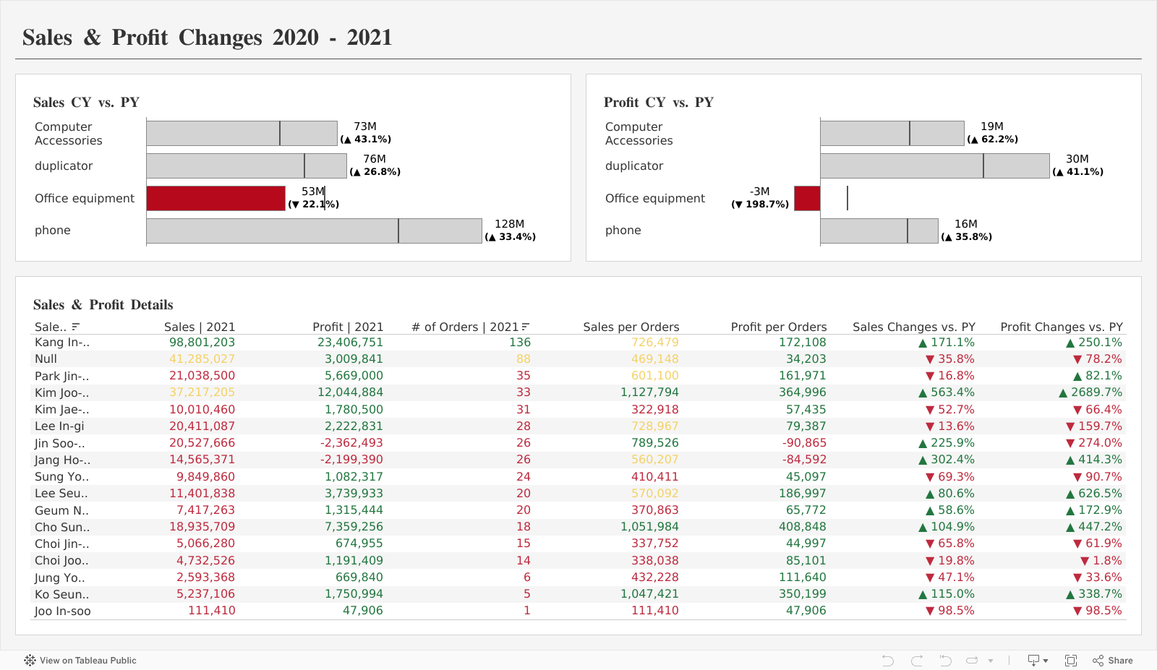Open View on Tableau Public link
Screen dimensions: 1157x670
[x=87, y=661]
